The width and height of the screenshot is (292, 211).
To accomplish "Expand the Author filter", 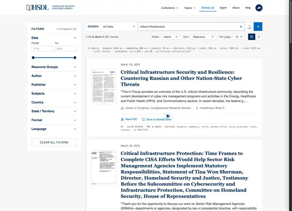I will tap(54, 76).
